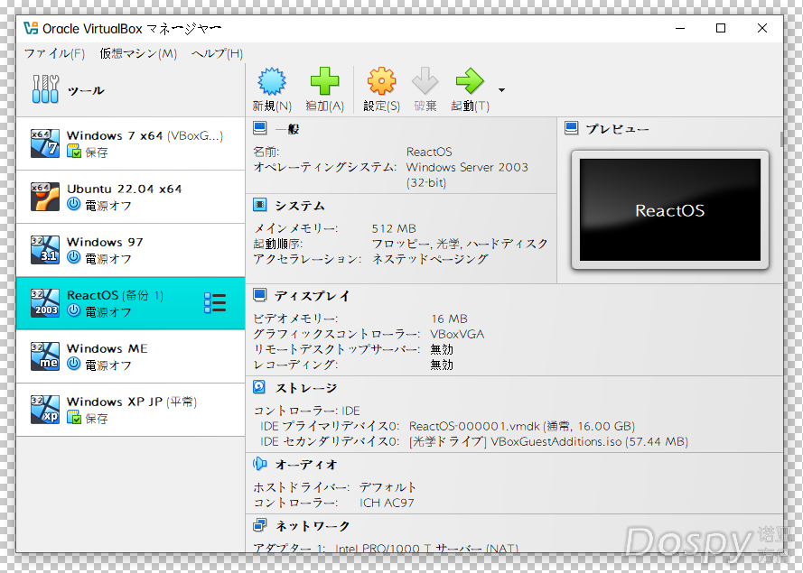Click the Discard (破棄) arrow icon
Viewport: 803px width, 573px height.
pyautogui.click(x=425, y=81)
